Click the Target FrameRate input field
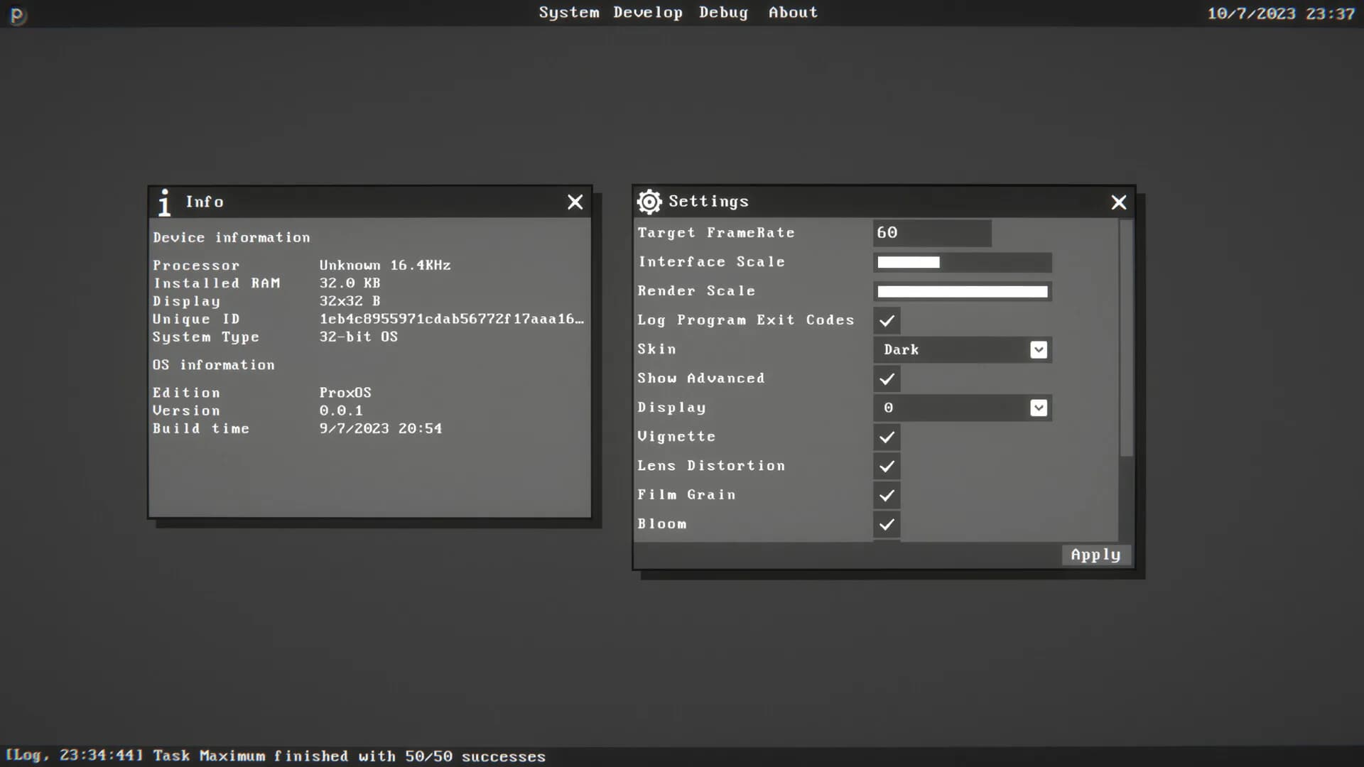Screen dimensions: 1364x767 pos(932,233)
